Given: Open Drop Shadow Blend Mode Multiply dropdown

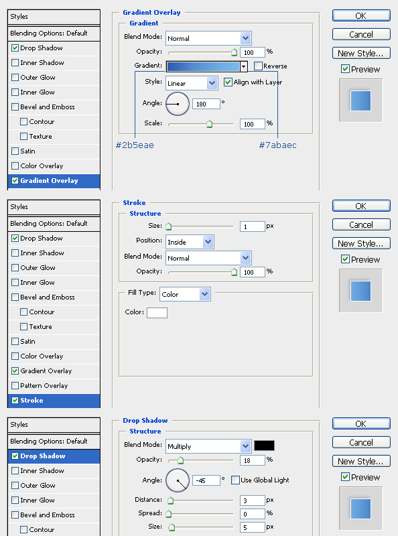Looking at the screenshot, I should [x=208, y=446].
